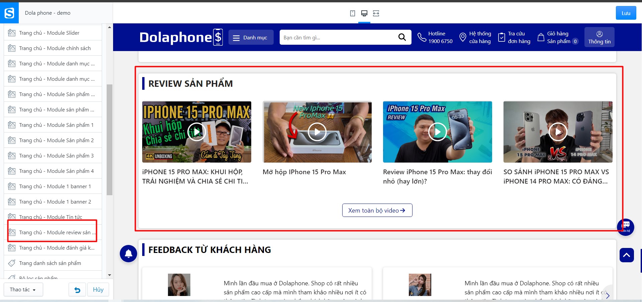Open SO SÁNH iPHONE 15 PRO MAX title
The height and width of the screenshot is (302, 642).
pos(556,177)
